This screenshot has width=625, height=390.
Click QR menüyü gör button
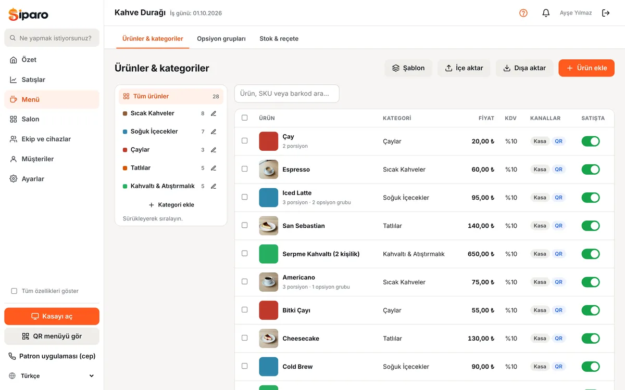52,336
